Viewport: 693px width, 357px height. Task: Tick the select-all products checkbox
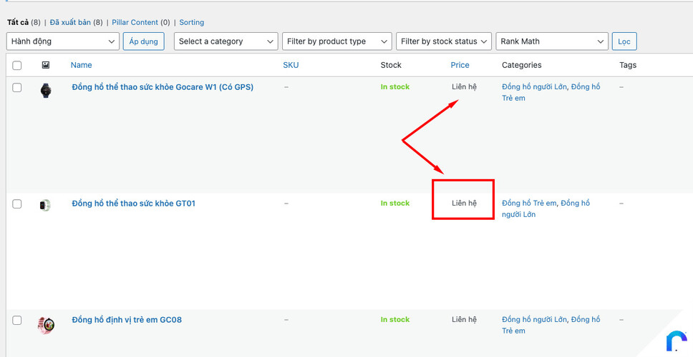[17, 66]
